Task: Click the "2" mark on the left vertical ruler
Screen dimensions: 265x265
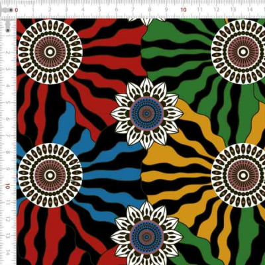Action: pos(8,52)
